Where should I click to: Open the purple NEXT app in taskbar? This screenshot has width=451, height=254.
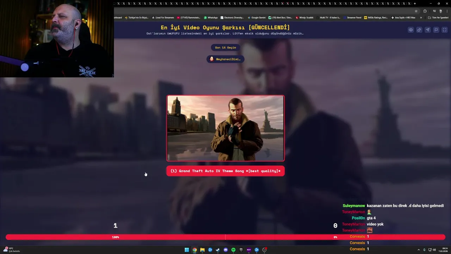click(x=249, y=250)
